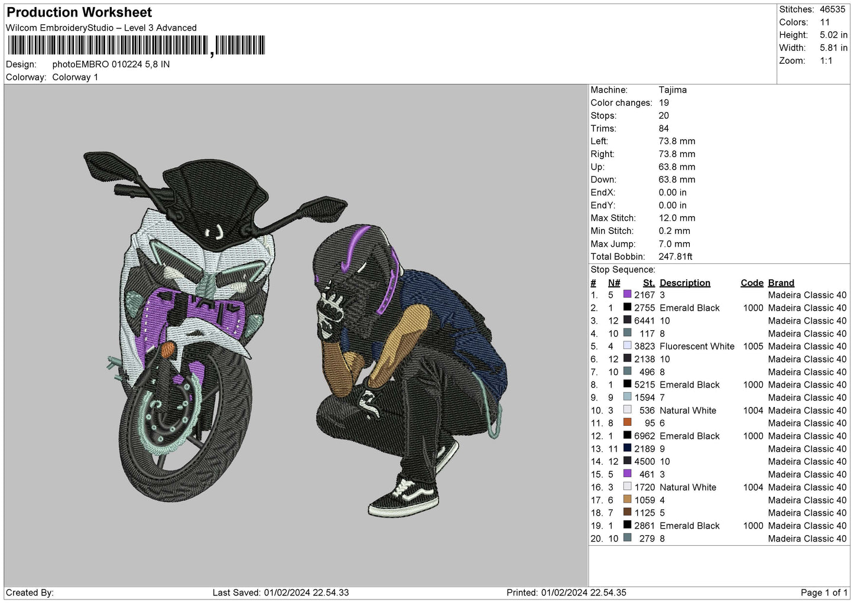Image resolution: width=854 pixels, height=603 pixels.
Task: Select the Total Bobbin value 247.81ft
Action: 676,256
